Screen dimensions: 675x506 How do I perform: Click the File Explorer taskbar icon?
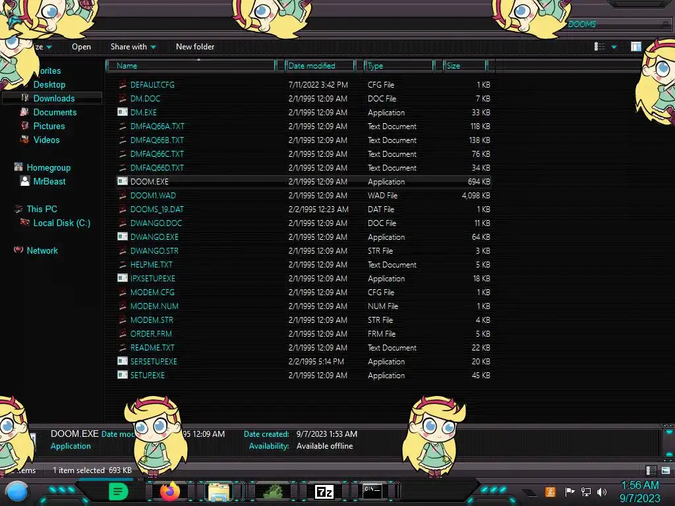(219, 492)
